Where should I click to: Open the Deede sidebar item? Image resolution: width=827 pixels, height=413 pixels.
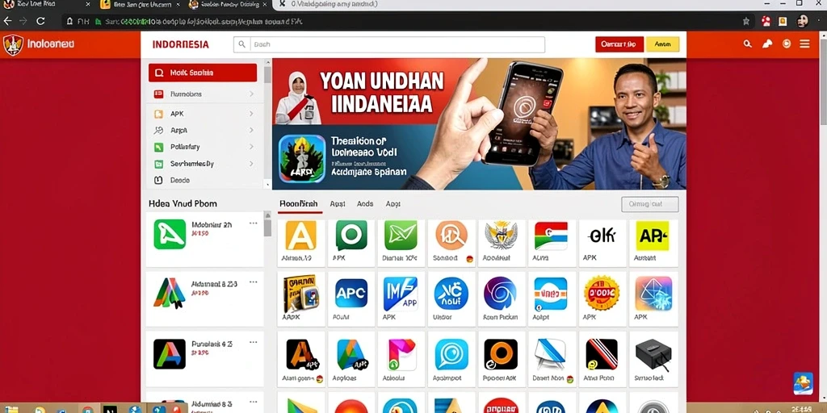(x=179, y=180)
